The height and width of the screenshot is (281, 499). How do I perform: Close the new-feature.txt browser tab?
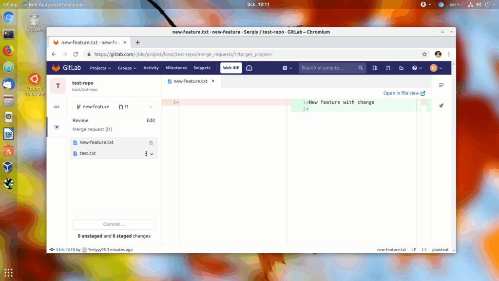[x=125, y=42]
